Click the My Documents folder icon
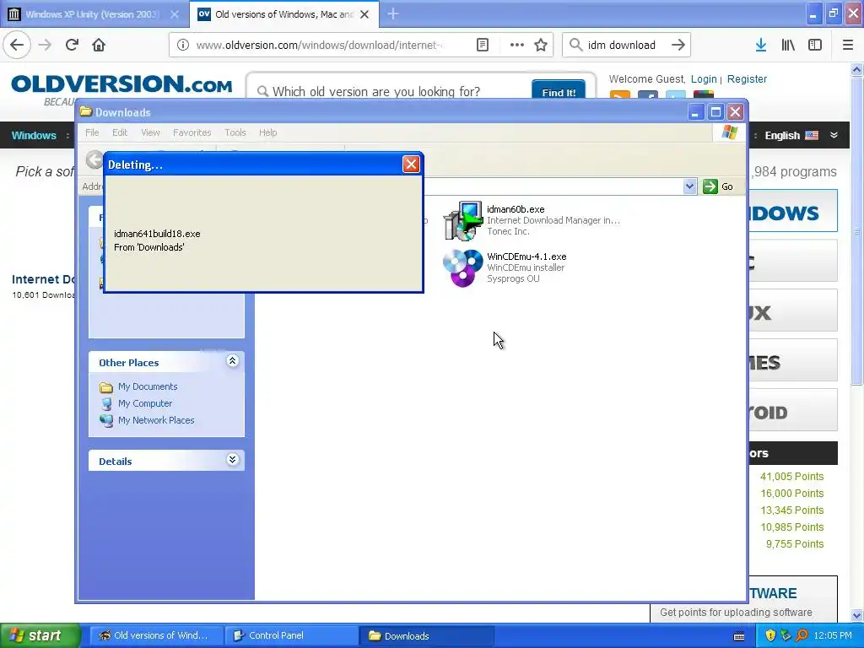This screenshot has width=864, height=648. [x=105, y=387]
